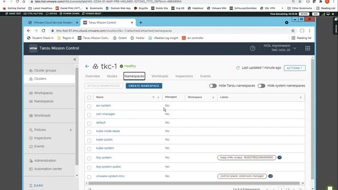
Task: Open vRealize Log Insight bookmark
Action: 163,38
